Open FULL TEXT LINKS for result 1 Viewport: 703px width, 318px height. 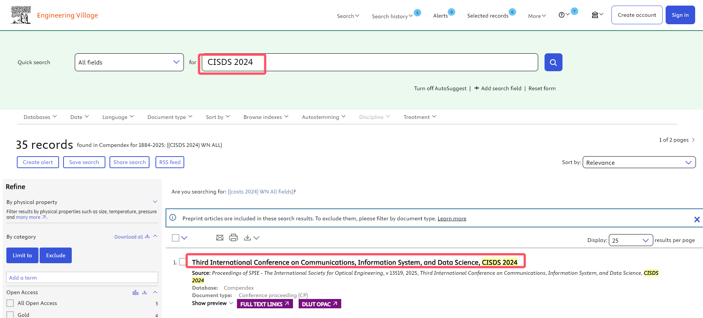tap(265, 304)
